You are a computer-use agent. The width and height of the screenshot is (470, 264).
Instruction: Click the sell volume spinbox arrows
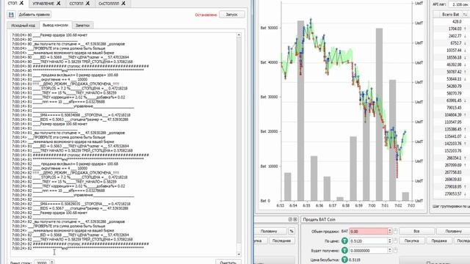pyautogui.click(x=390, y=232)
